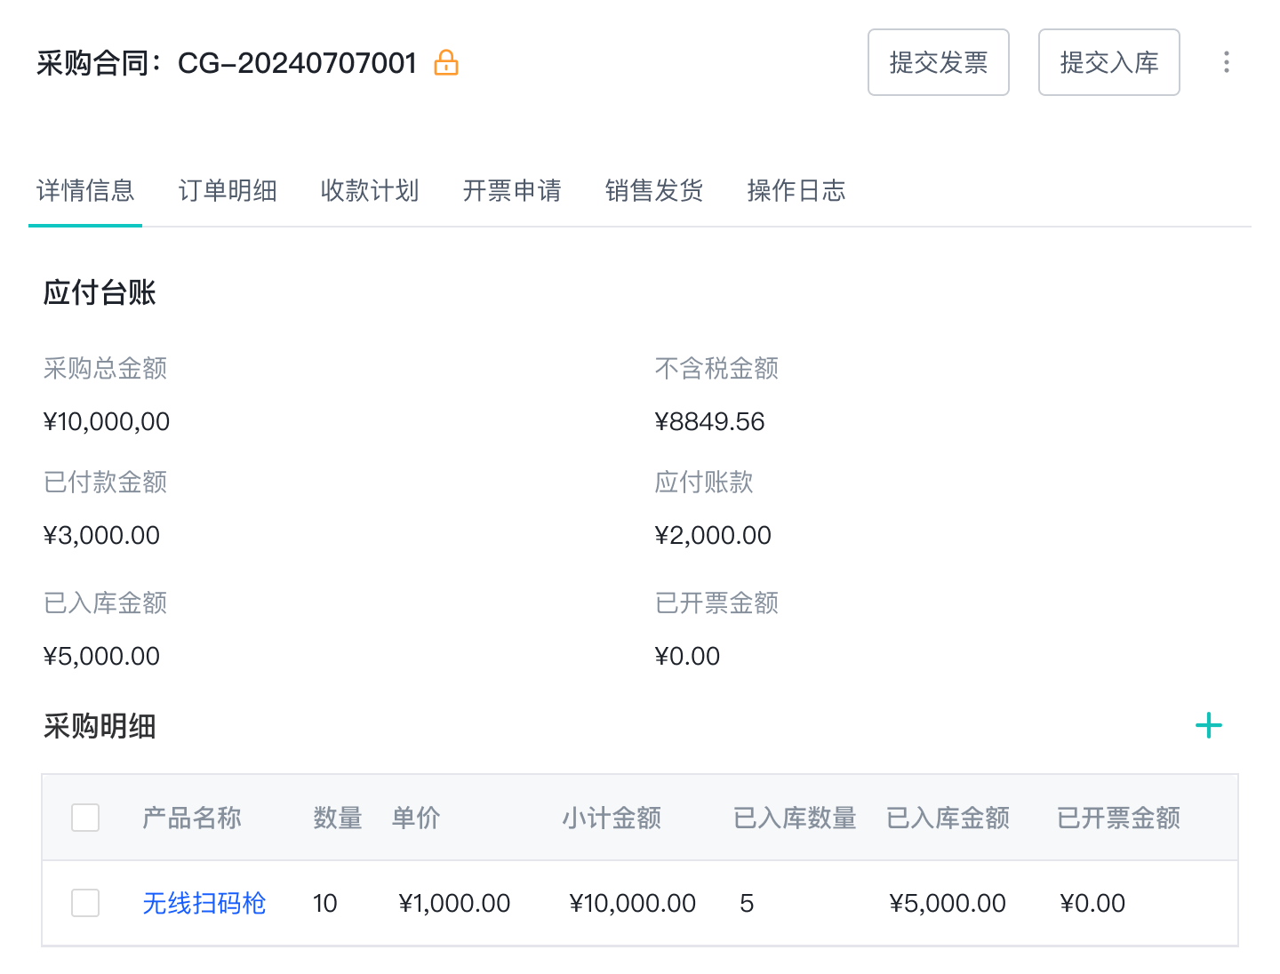The height and width of the screenshot is (974, 1280).
Task: Select the 开票申请 tab
Action: click(512, 190)
